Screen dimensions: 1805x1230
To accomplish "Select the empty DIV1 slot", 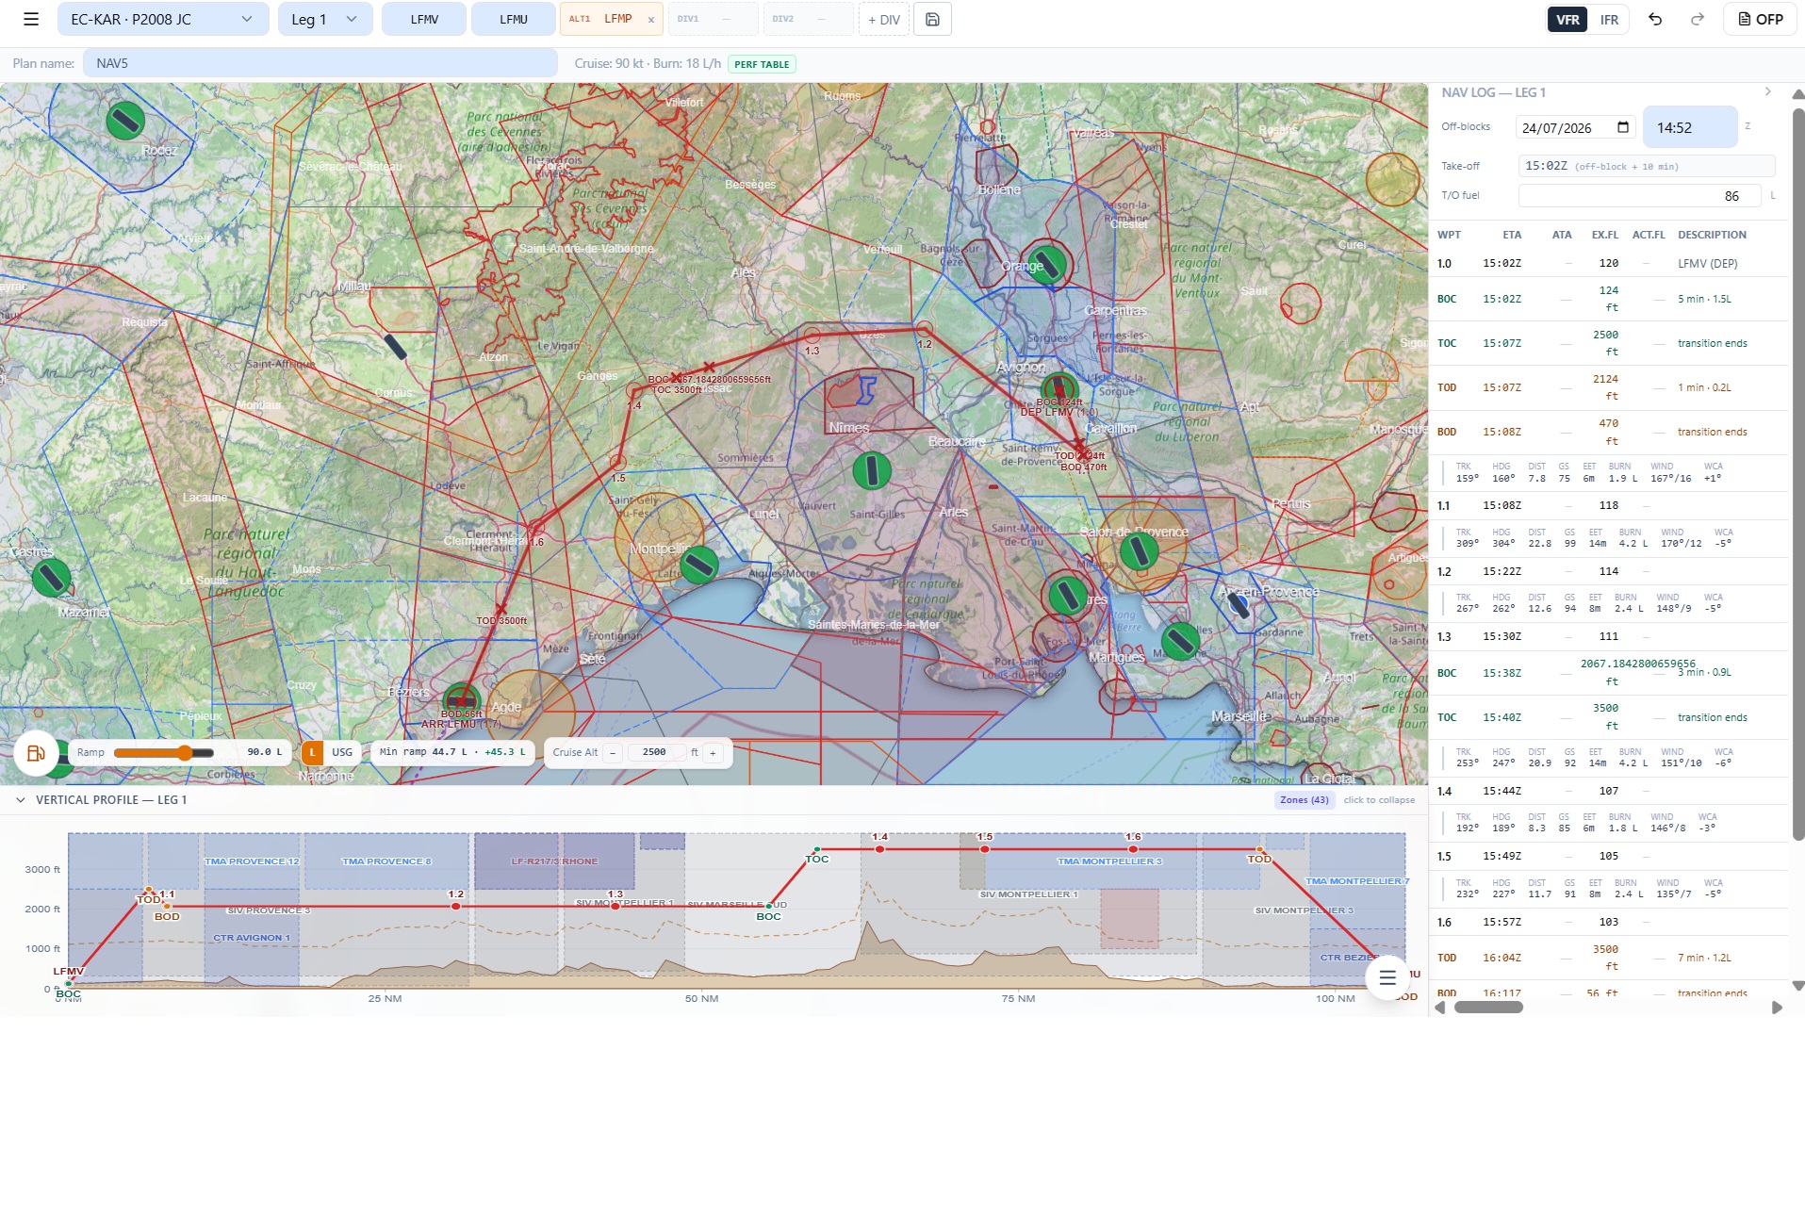I will [x=713, y=19].
